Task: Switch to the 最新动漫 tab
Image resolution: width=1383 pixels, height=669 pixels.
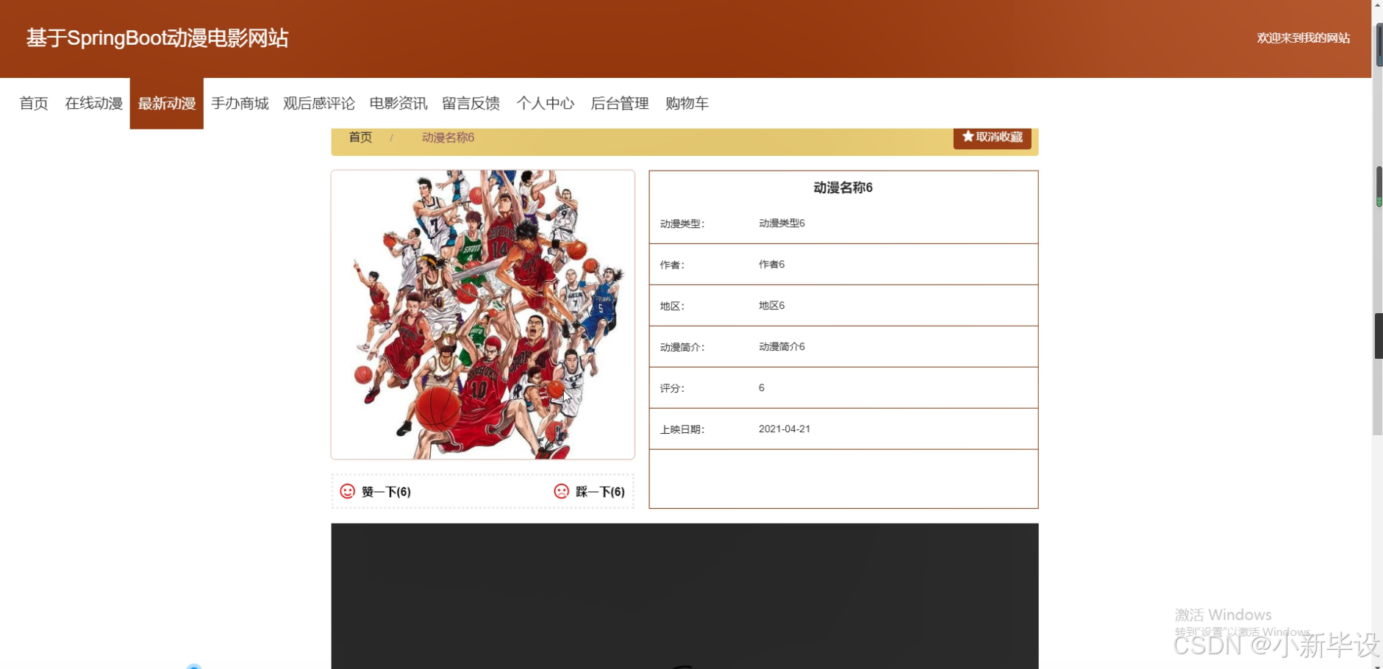Action: pyautogui.click(x=166, y=103)
